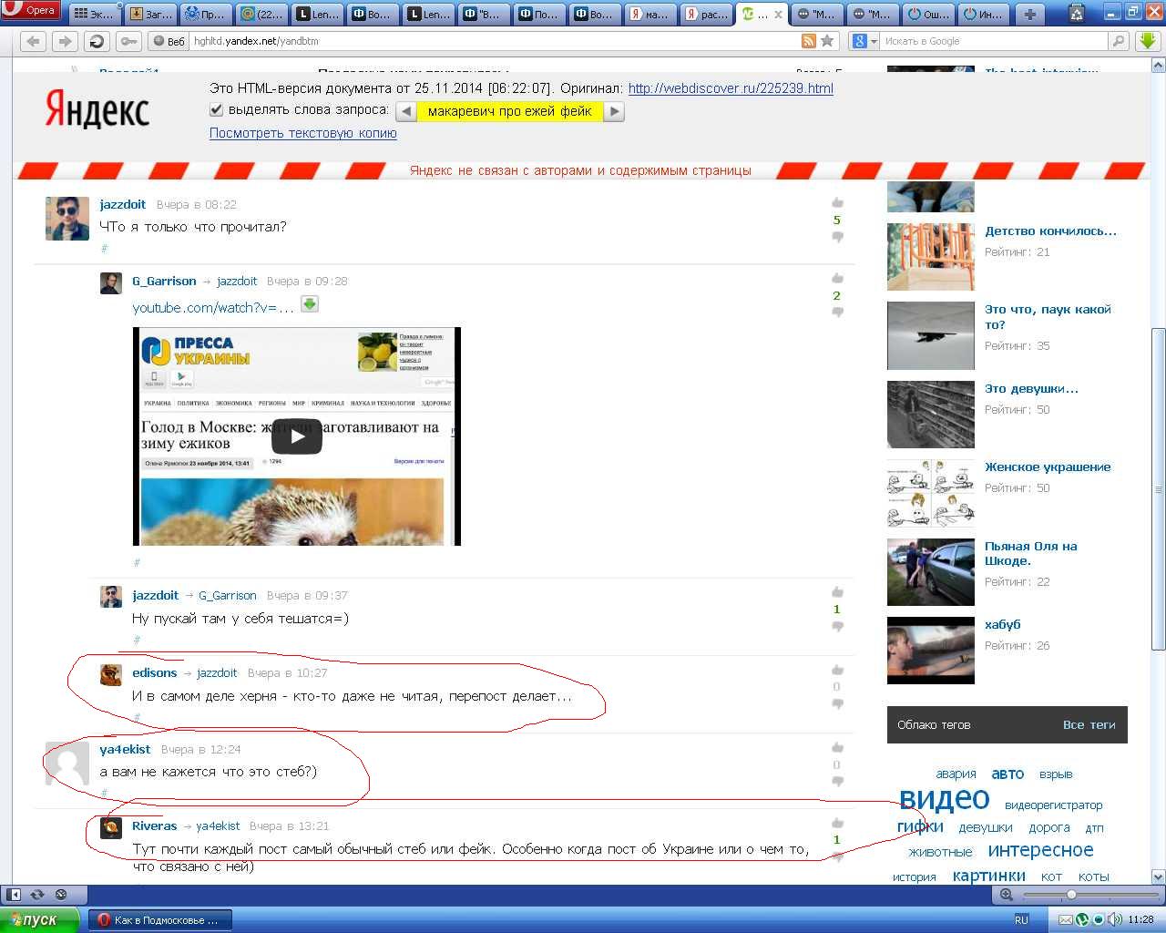Bookmark page with the star icon
Viewport: 1166px width, 933px height.
click(x=827, y=41)
